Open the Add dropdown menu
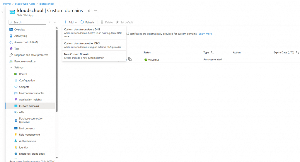 coord(71,22)
